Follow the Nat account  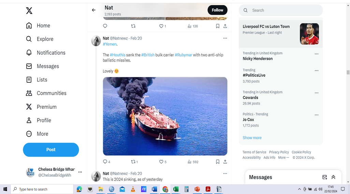[x=217, y=10]
